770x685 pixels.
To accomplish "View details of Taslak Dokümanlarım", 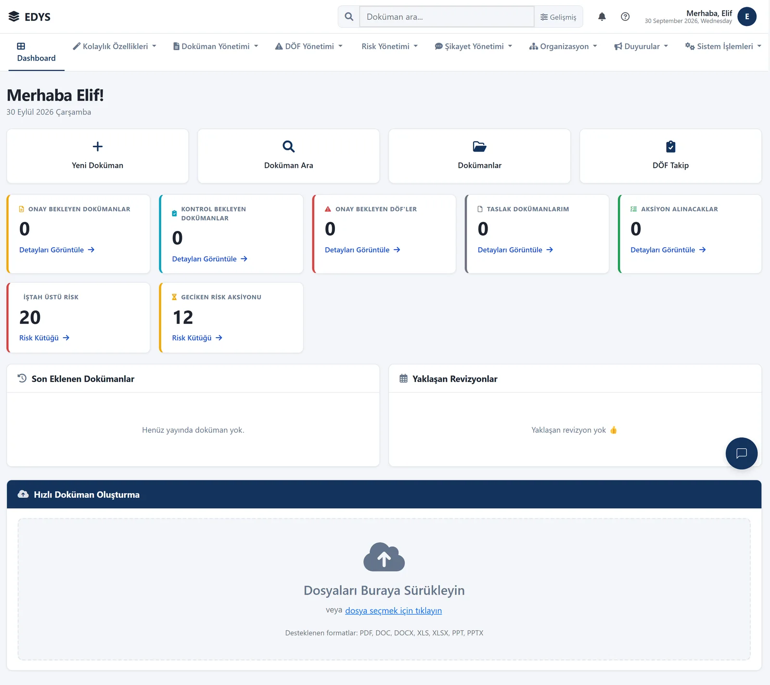I will pos(515,250).
